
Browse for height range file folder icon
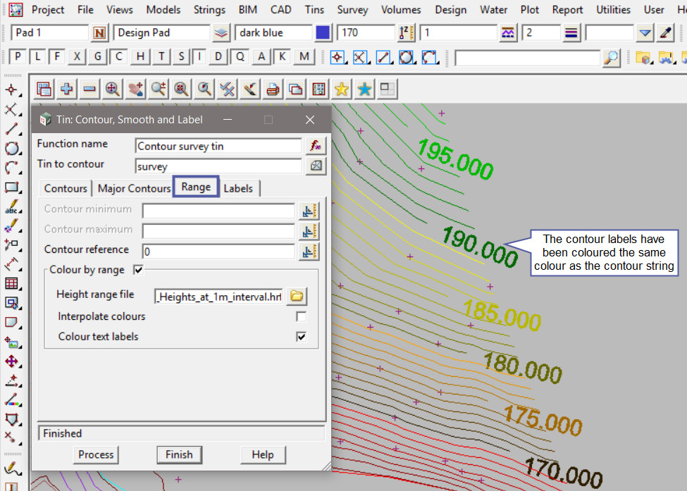tap(297, 297)
